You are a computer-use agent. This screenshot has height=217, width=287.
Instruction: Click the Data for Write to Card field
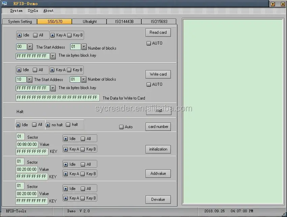57,98
